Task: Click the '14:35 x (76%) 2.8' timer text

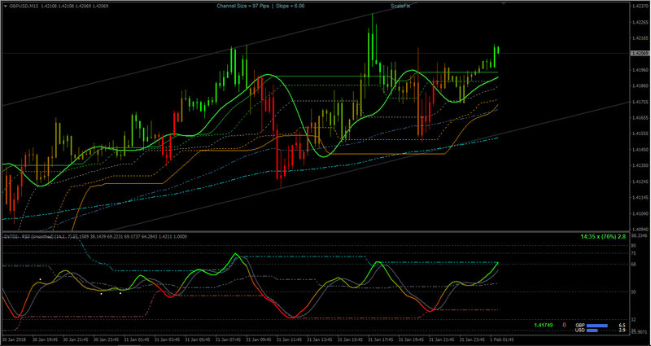Action: coord(602,237)
